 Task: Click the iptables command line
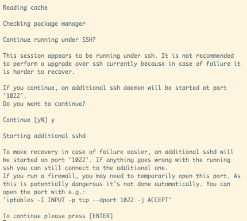(x=87, y=200)
